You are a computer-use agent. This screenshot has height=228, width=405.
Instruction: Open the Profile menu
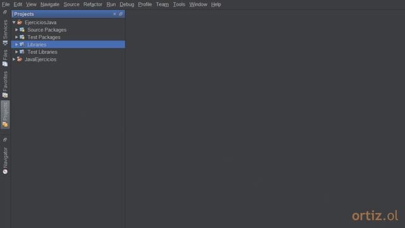click(145, 4)
